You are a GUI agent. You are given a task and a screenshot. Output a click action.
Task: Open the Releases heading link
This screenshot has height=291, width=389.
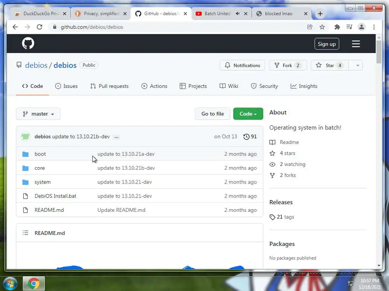pos(281,202)
